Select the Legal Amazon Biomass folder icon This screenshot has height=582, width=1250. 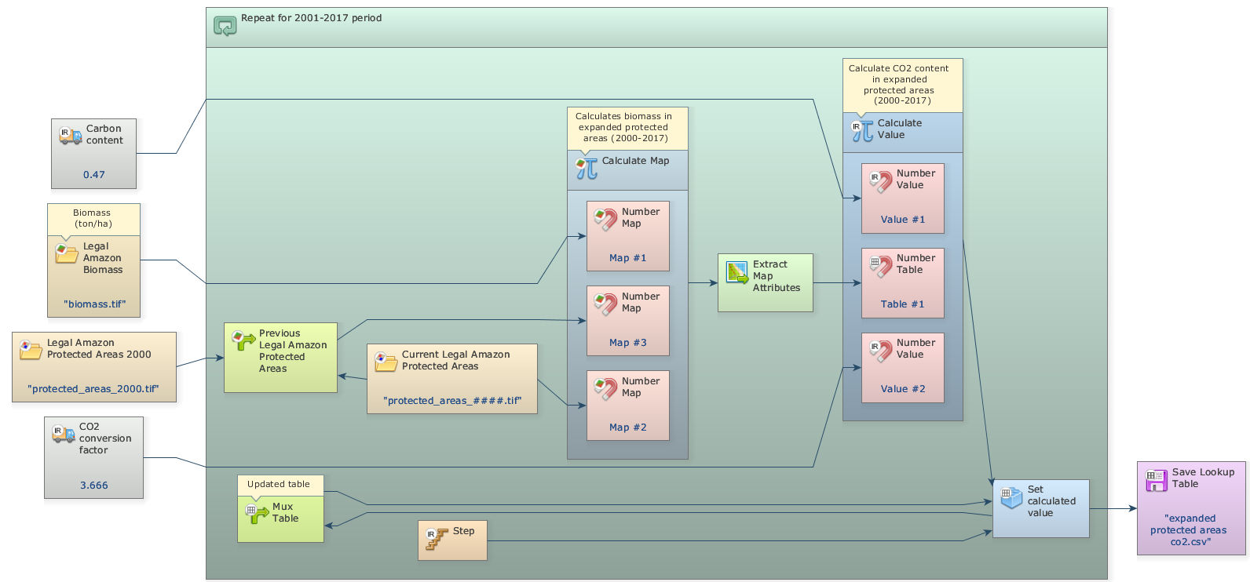(x=67, y=253)
